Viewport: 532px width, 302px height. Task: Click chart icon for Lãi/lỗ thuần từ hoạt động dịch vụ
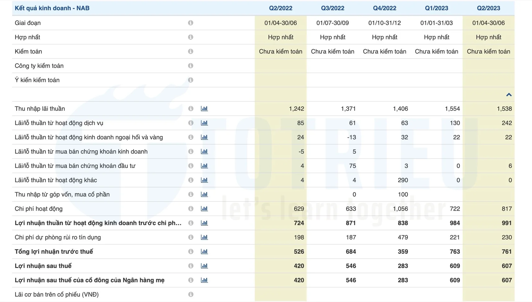tap(204, 123)
